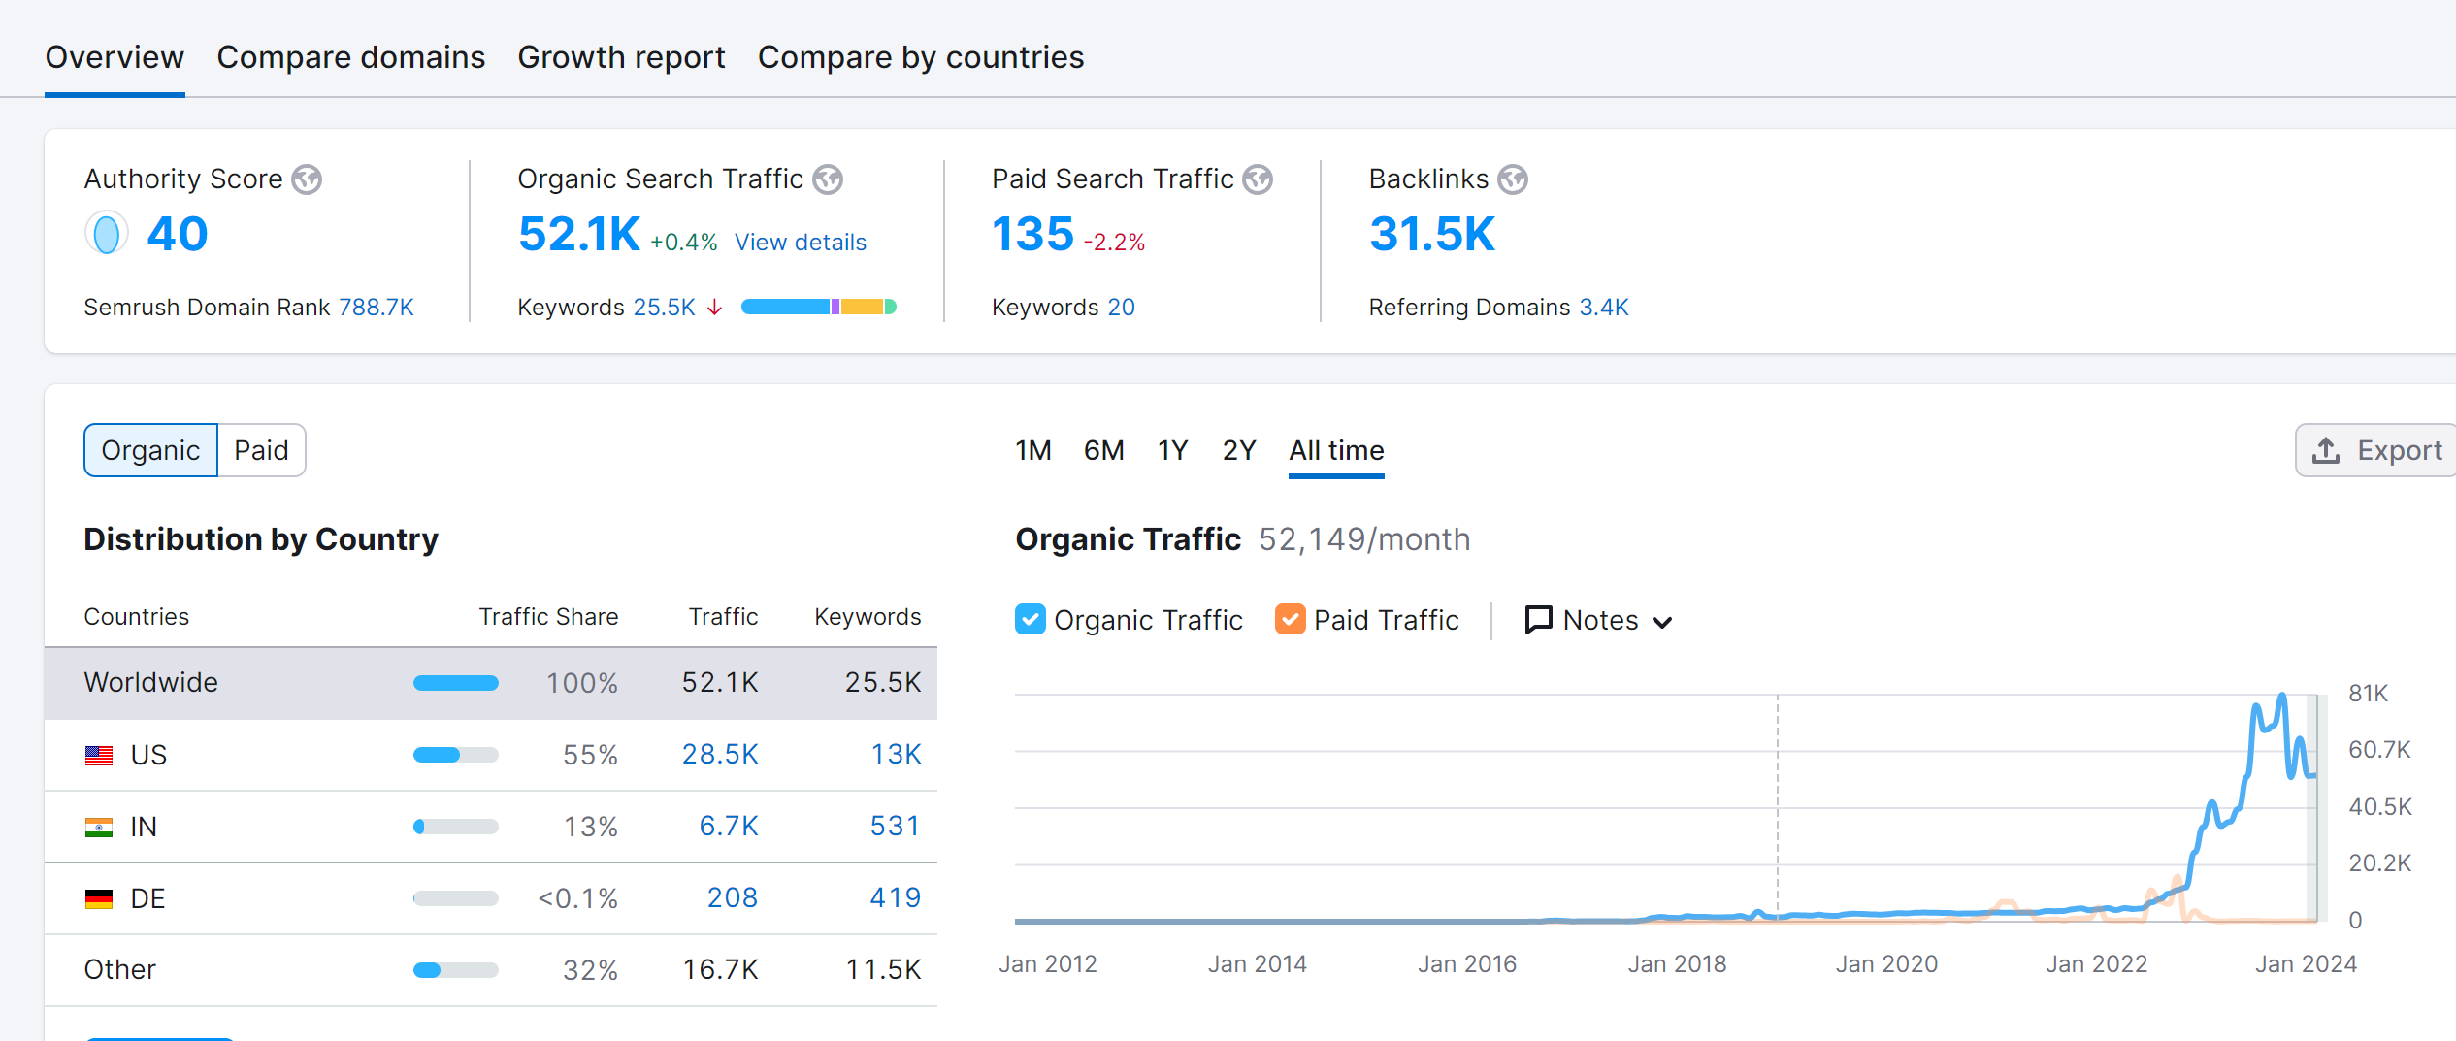
Task: Click the Traffic Share column header
Action: coord(548,617)
